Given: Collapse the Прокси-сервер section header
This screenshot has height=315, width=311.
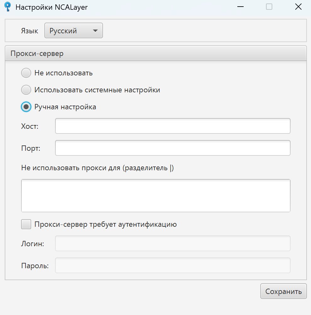Looking at the screenshot, I should [156, 53].
